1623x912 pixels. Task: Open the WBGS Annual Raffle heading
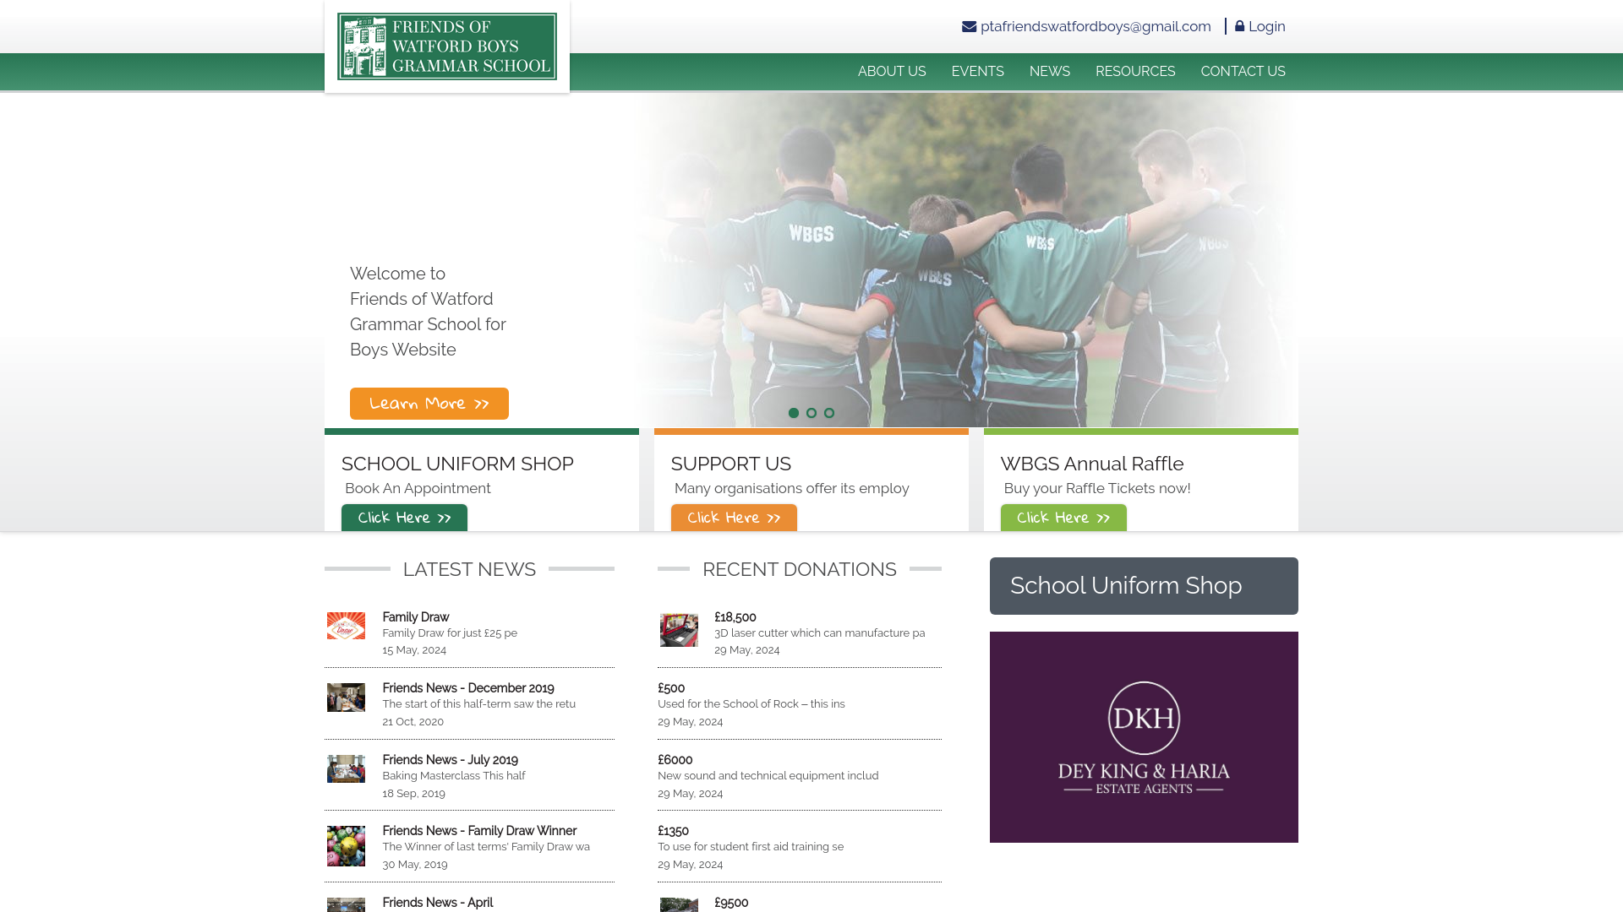pyautogui.click(x=1092, y=464)
